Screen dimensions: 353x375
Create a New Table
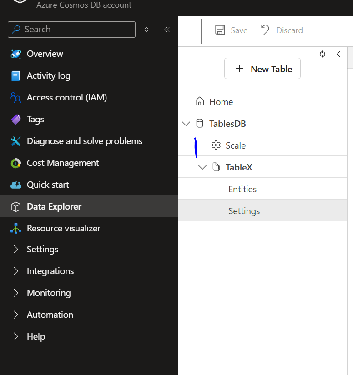click(262, 68)
